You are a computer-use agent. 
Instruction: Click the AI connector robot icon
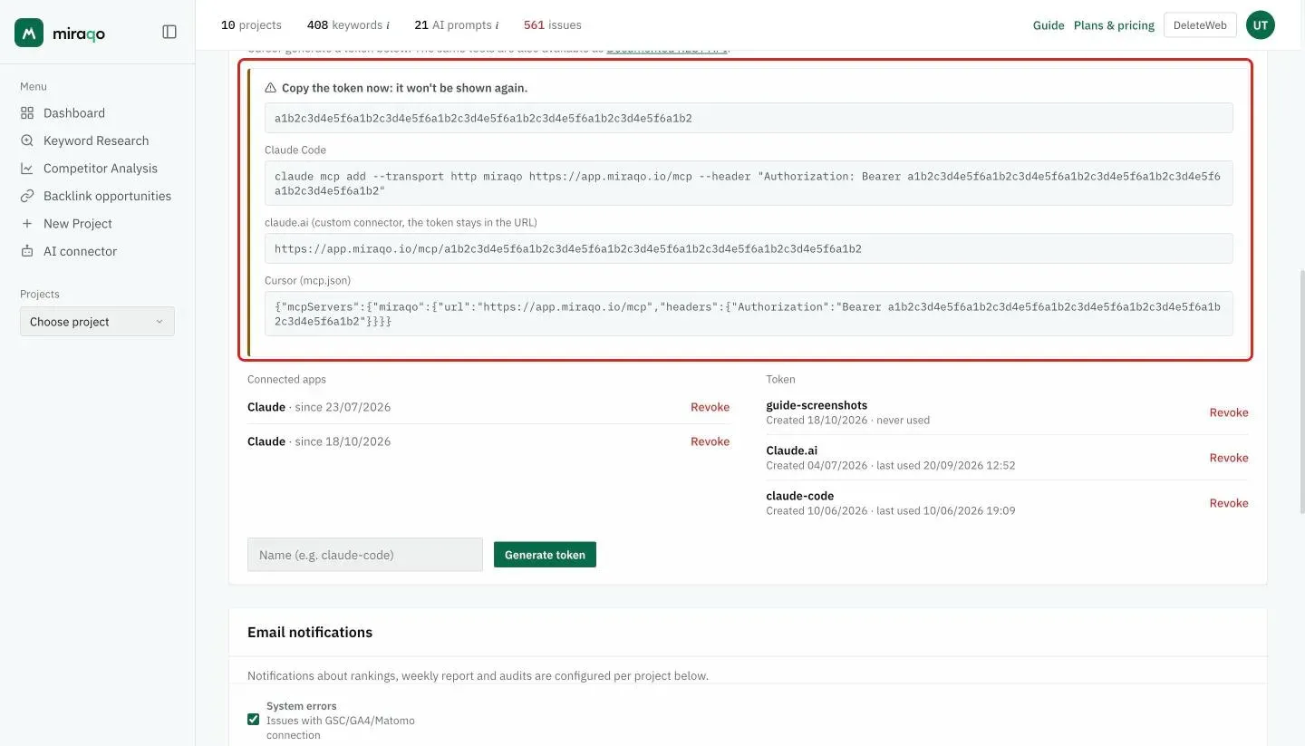point(27,251)
